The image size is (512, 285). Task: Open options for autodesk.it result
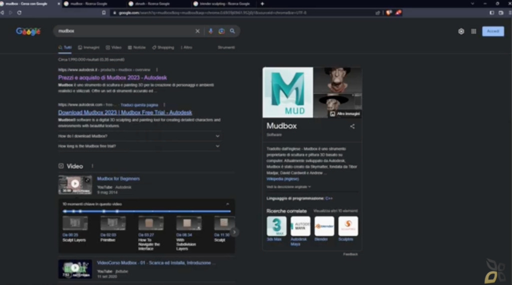[157, 70]
